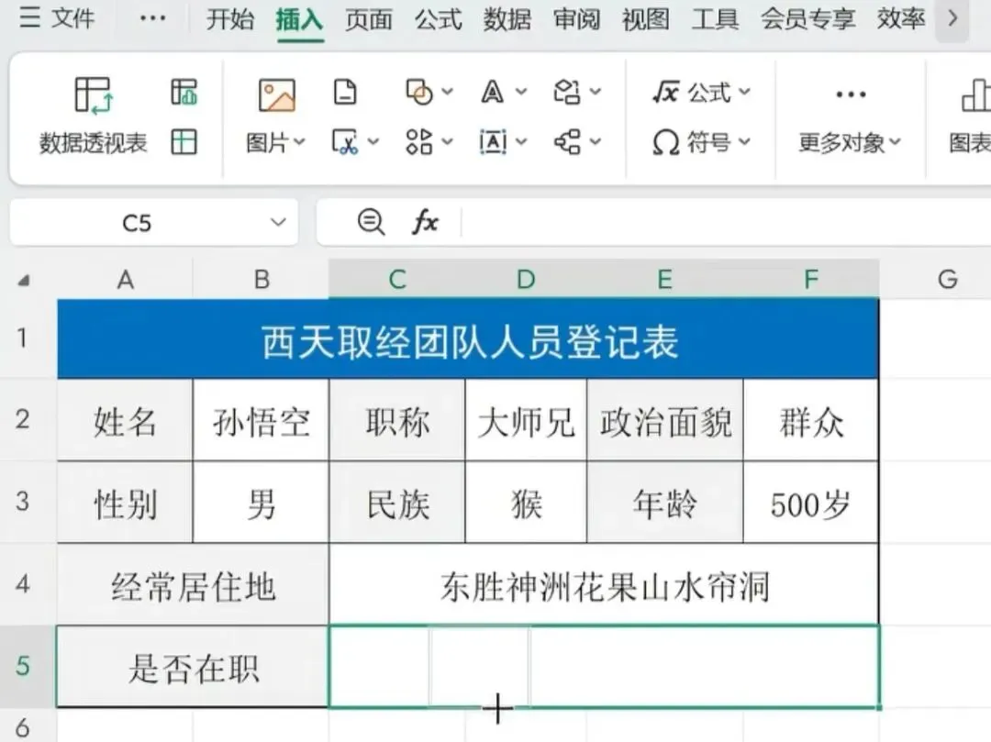This screenshot has height=742, width=991.
Task: Select the cell showing 500岁
Action: point(811,502)
